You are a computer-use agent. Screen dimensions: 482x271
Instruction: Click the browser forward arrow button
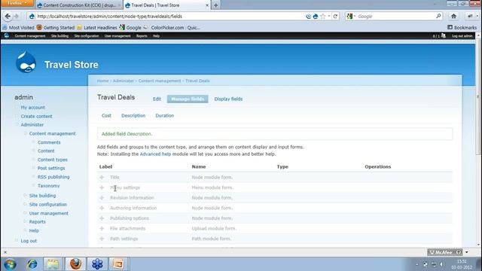coord(17,17)
